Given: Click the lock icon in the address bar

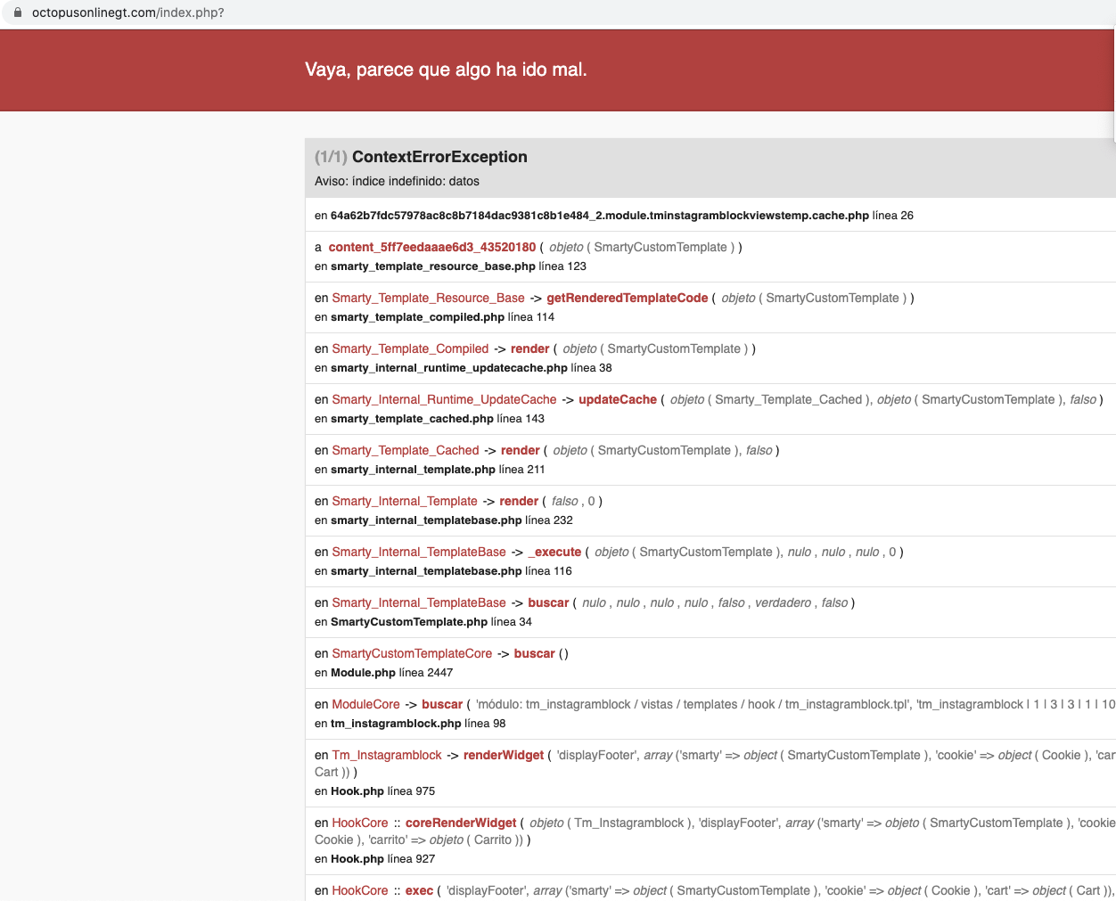Looking at the screenshot, I should pyautogui.click(x=17, y=12).
